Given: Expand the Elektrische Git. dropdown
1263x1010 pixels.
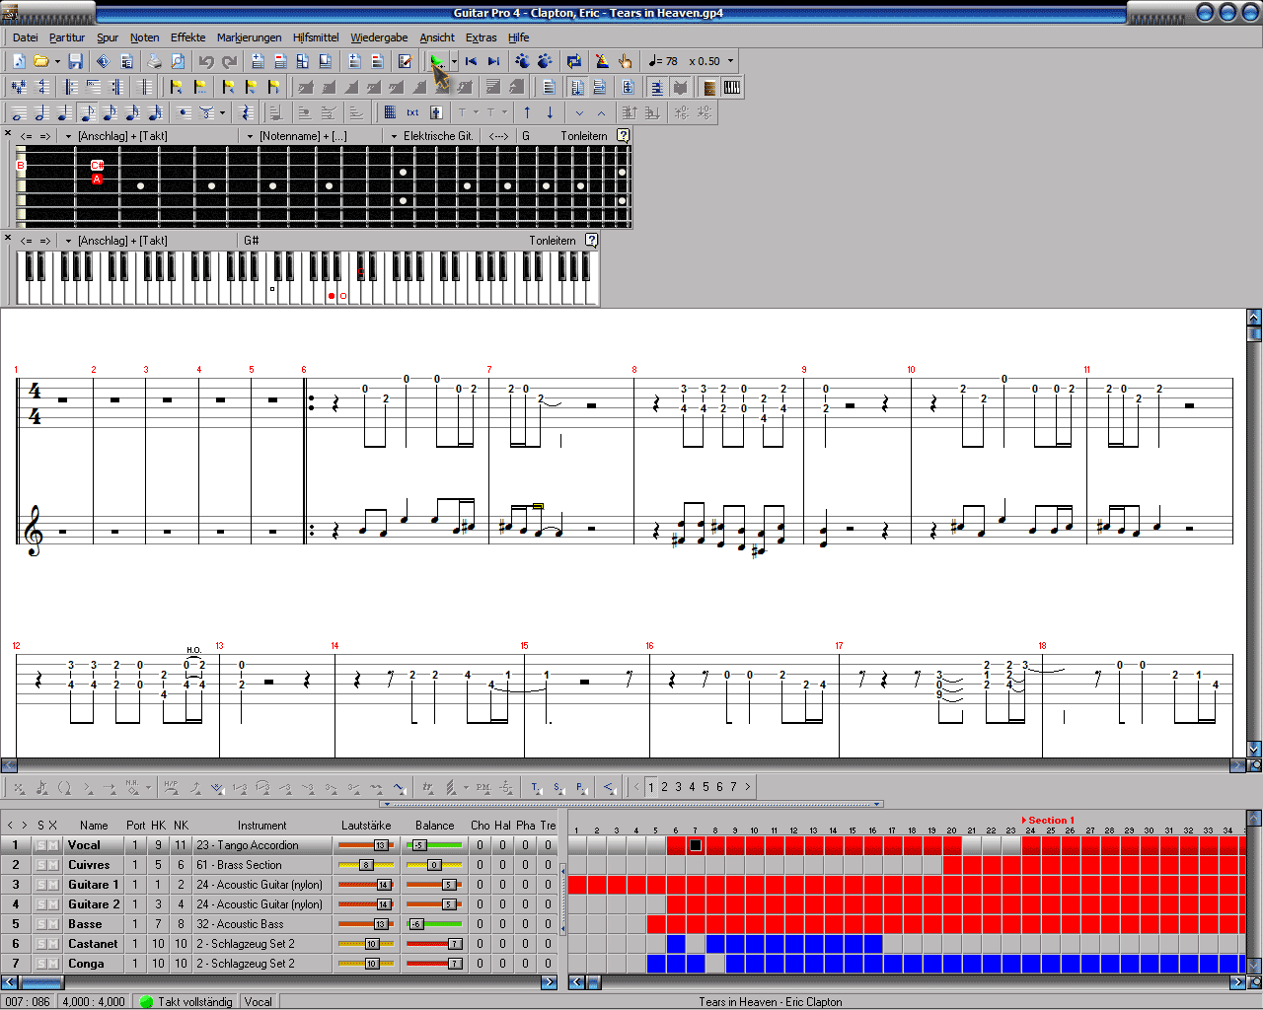Looking at the screenshot, I should pos(394,136).
